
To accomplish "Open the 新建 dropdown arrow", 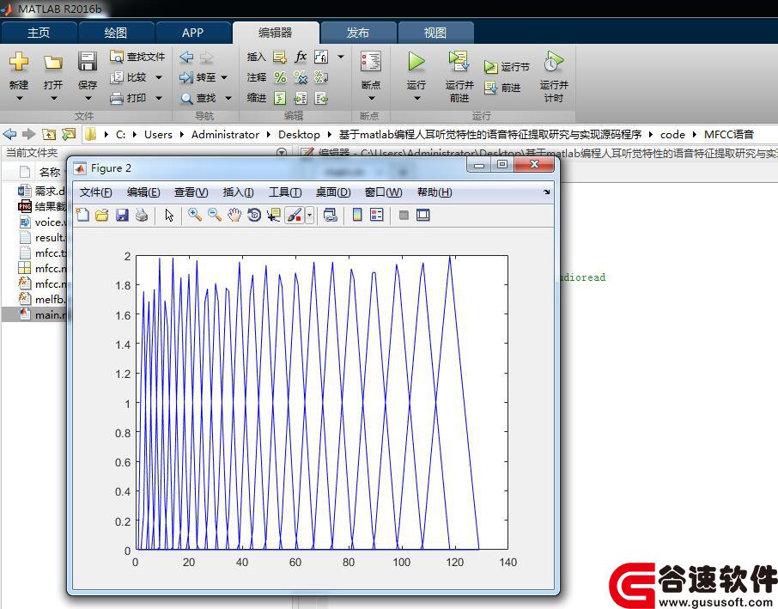I will pos(20,98).
